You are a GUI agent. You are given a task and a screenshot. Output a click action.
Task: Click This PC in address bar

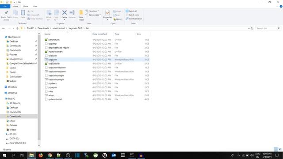pos(30,28)
